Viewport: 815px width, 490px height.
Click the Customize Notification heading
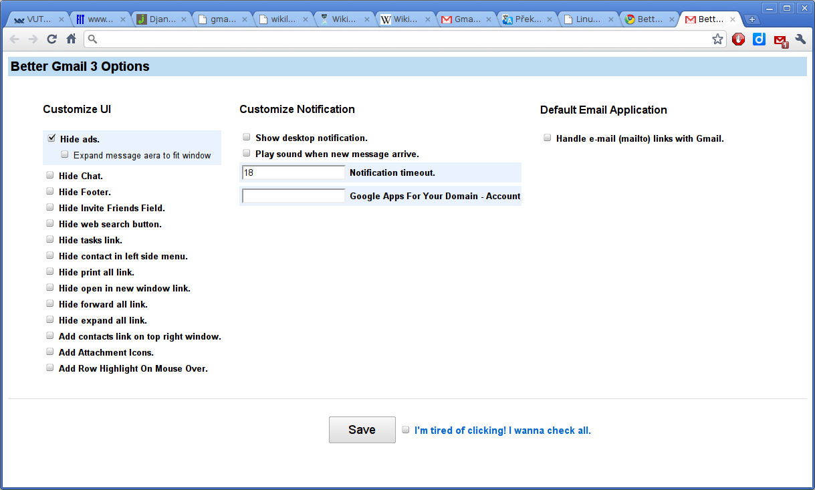(x=298, y=110)
